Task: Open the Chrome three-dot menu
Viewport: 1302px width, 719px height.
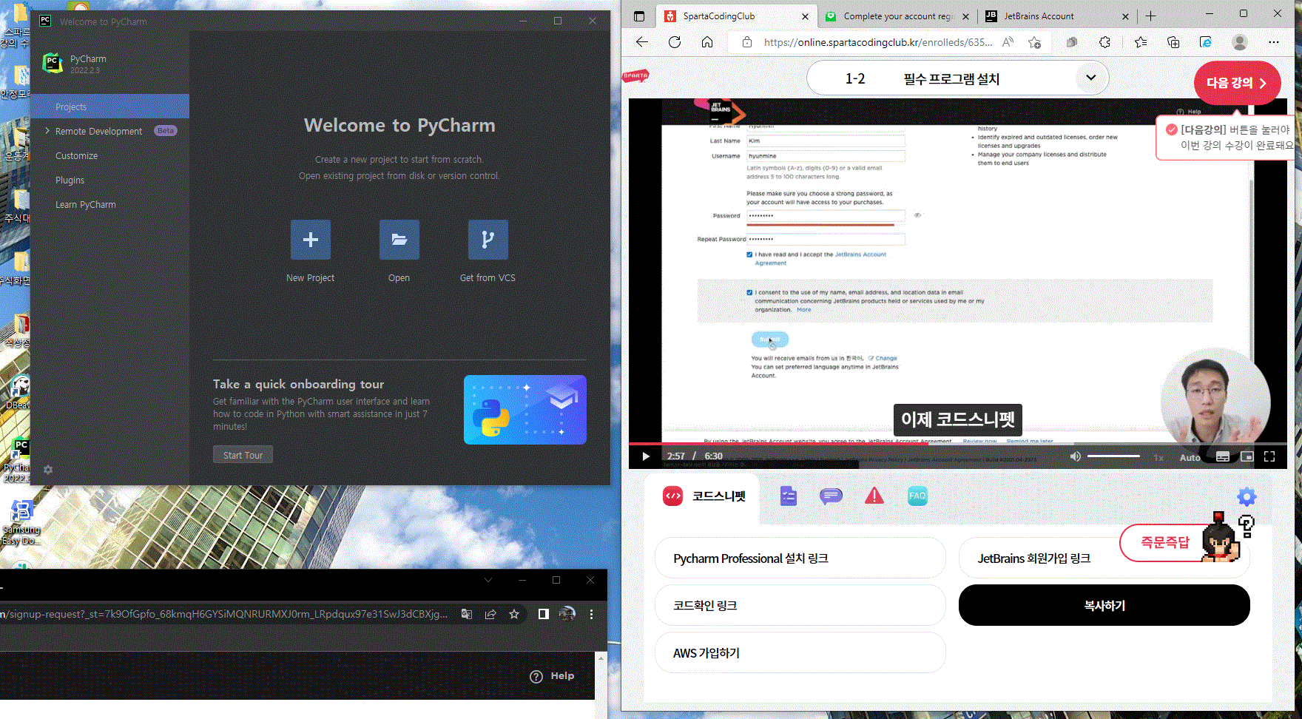Action: (591, 614)
